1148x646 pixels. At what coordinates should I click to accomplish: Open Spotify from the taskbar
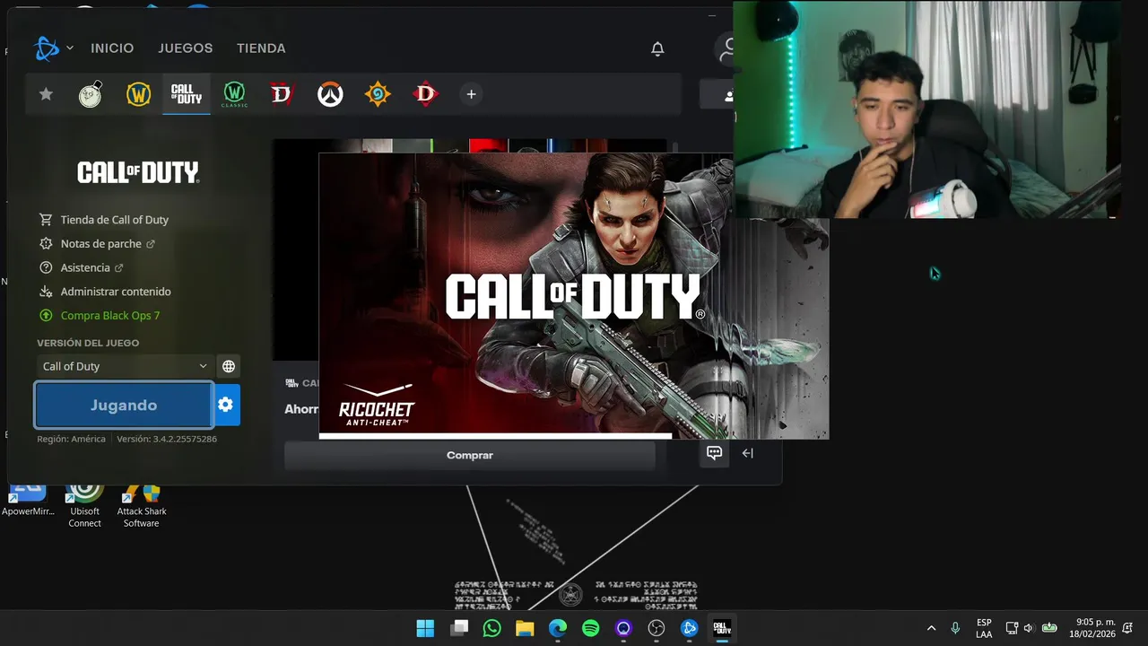(x=590, y=628)
